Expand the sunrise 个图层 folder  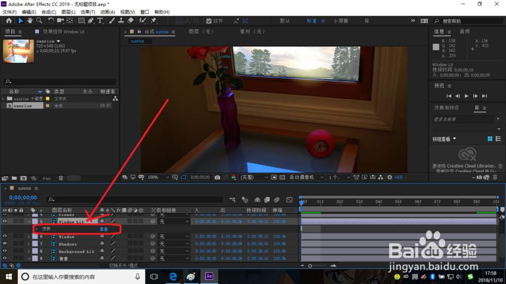click(3, 99)
